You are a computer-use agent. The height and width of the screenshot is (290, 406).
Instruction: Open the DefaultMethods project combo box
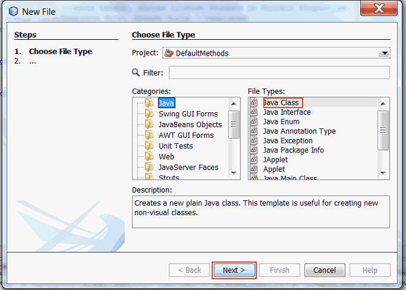(x=276, y=53)
